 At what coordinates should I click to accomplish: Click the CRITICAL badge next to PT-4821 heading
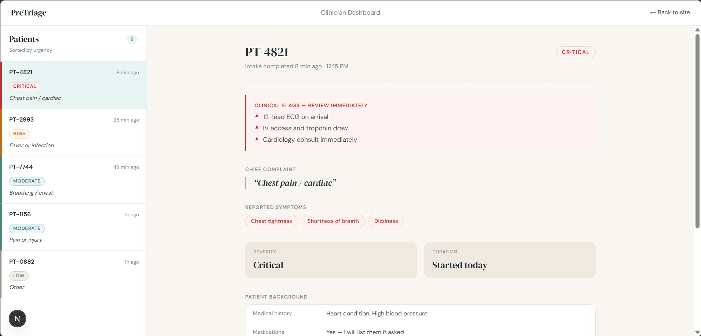pyautogui.click(x=575, y=52)
